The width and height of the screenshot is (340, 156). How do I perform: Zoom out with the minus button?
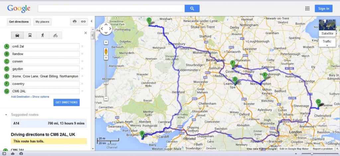[106, 99]
